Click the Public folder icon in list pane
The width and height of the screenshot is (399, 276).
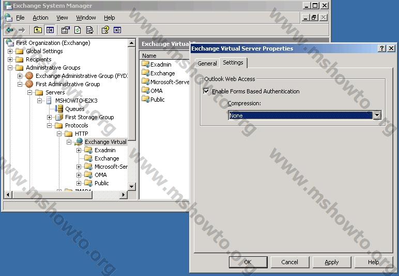145,99
